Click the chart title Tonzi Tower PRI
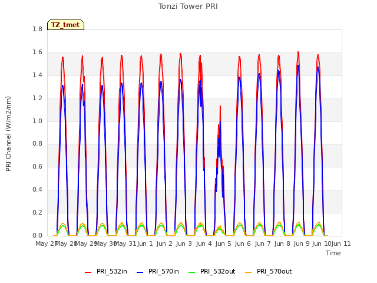This screenshot has width=377, height=283. [188, 6]
